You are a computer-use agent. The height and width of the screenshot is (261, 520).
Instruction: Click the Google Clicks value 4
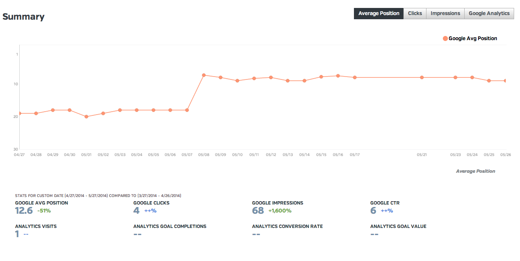coord(136,211)
